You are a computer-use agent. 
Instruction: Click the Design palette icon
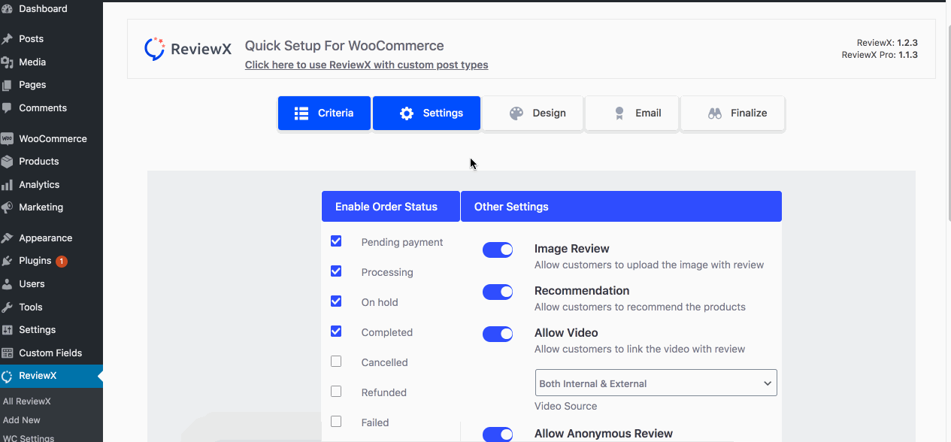tap(516, 114)
